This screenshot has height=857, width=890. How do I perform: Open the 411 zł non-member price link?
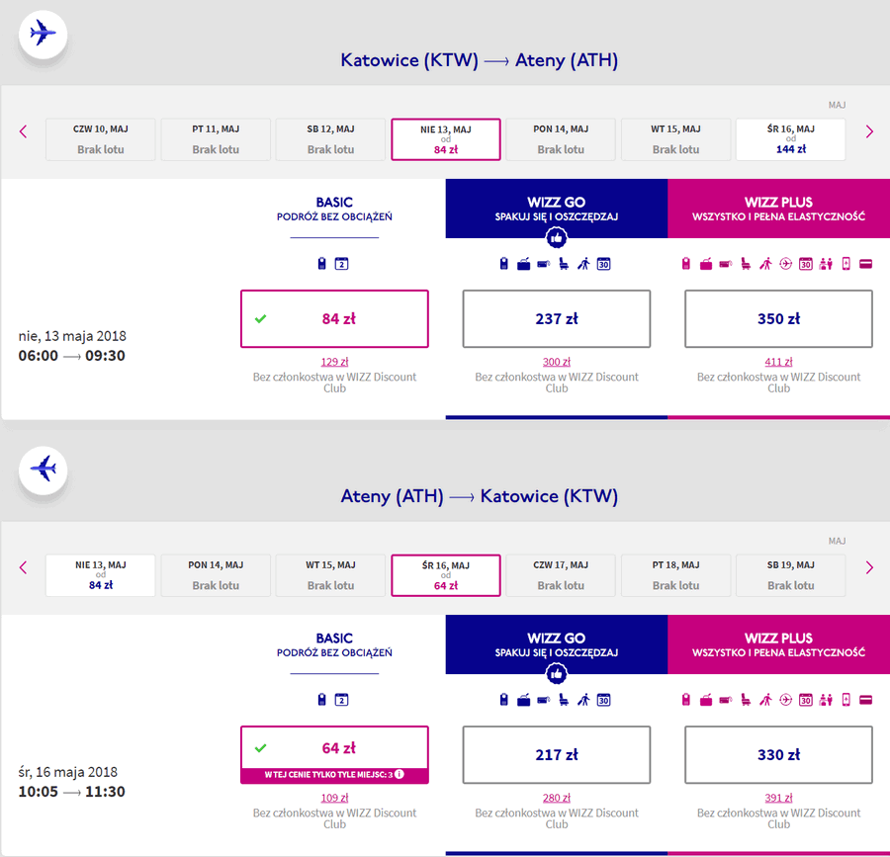(x=778, y=362)
